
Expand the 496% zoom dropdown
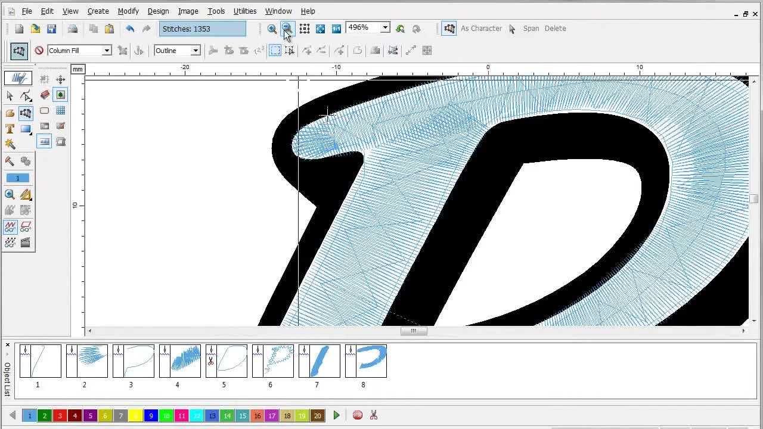coord(385,27)
